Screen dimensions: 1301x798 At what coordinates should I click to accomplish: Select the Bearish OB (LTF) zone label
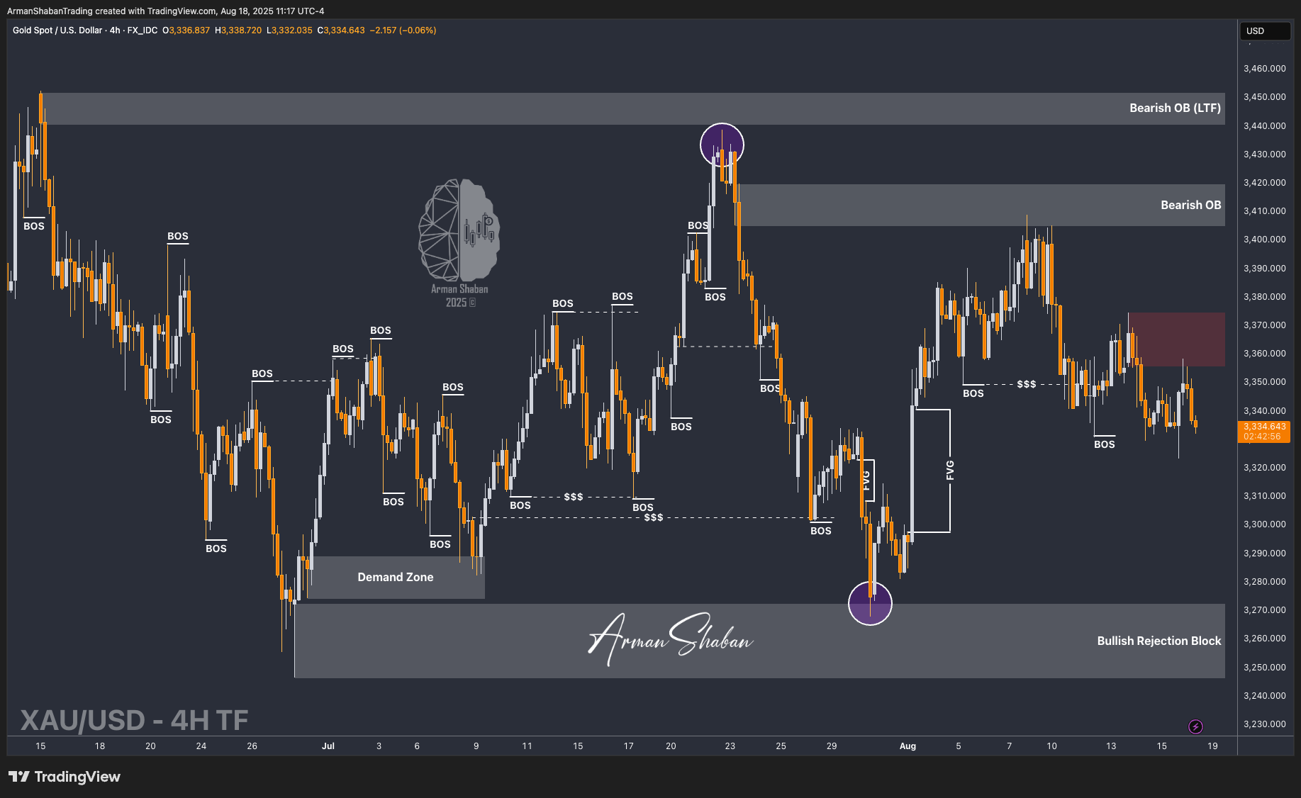pyautogui.click(x=1175, y=108)
